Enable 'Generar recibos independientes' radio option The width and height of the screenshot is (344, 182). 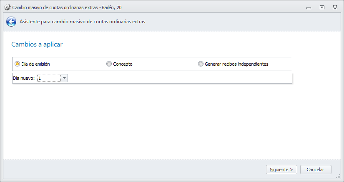tap(201, 64)
